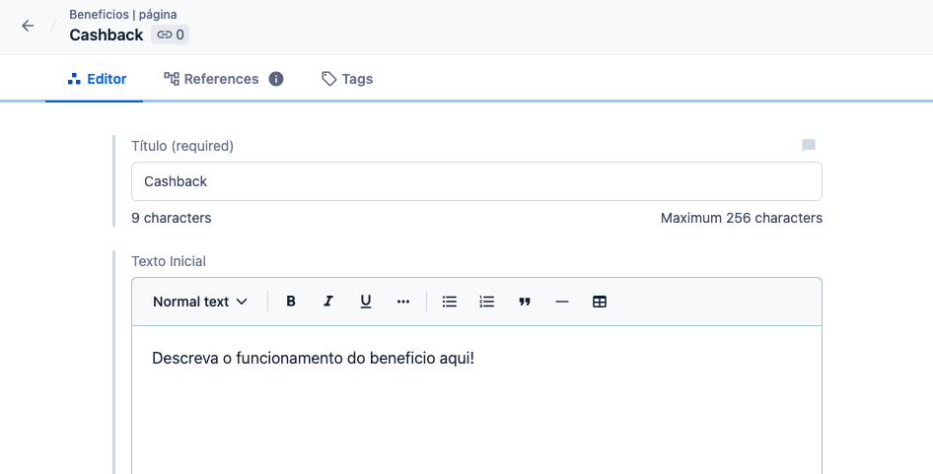Insert a table in the editor
The image size is (933, 474).
coord(600,302)
